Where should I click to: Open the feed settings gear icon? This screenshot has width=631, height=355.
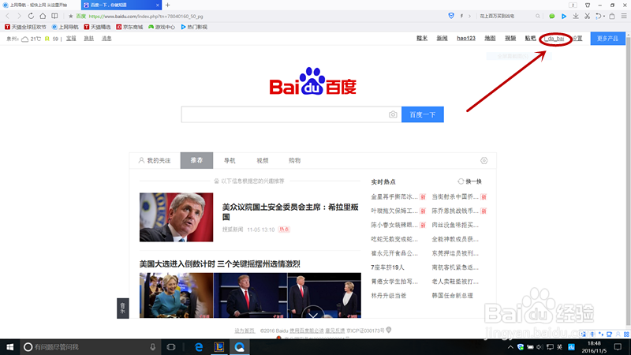coord(484,161)
